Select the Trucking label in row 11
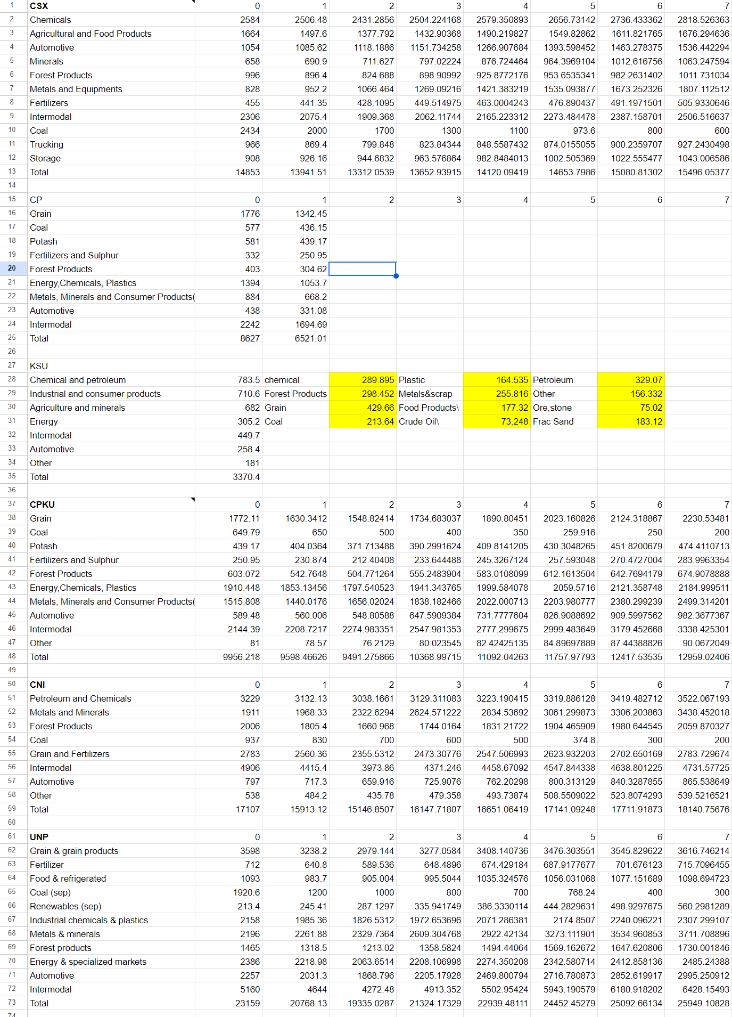 [x=46, y=144]
